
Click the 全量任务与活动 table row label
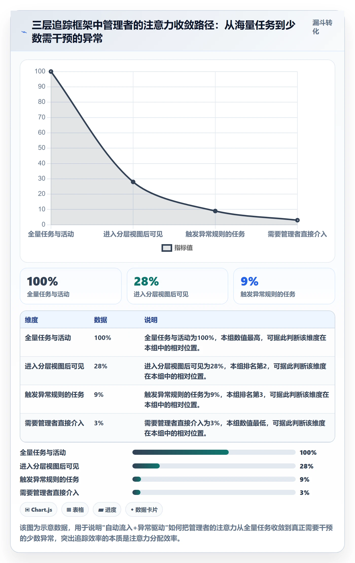click(x=48, y=338)
